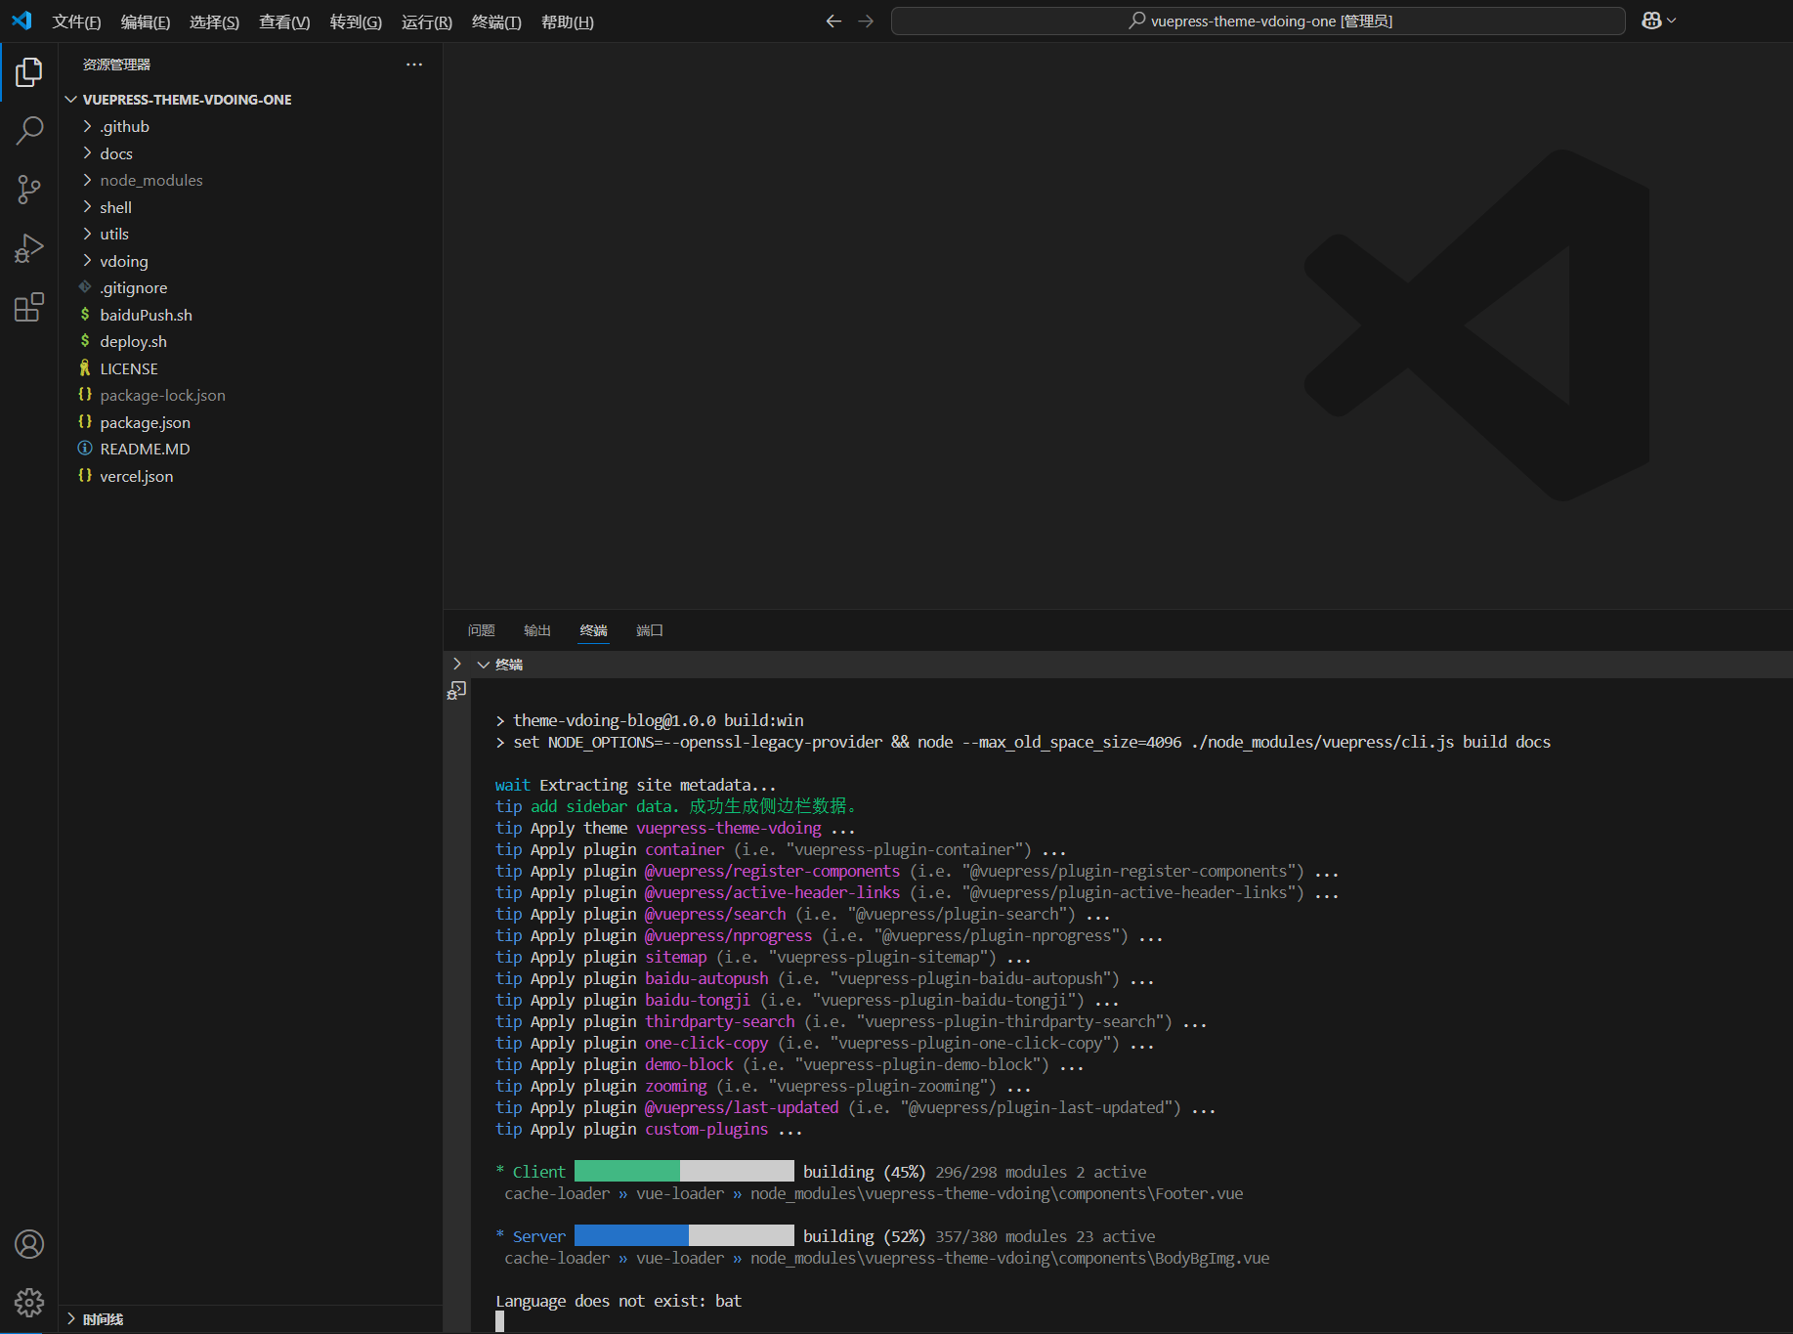Expand the docs folder
1793x1334 pixels.
tap(88, 153)
